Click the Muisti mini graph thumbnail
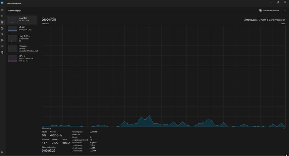 [13, 29]
